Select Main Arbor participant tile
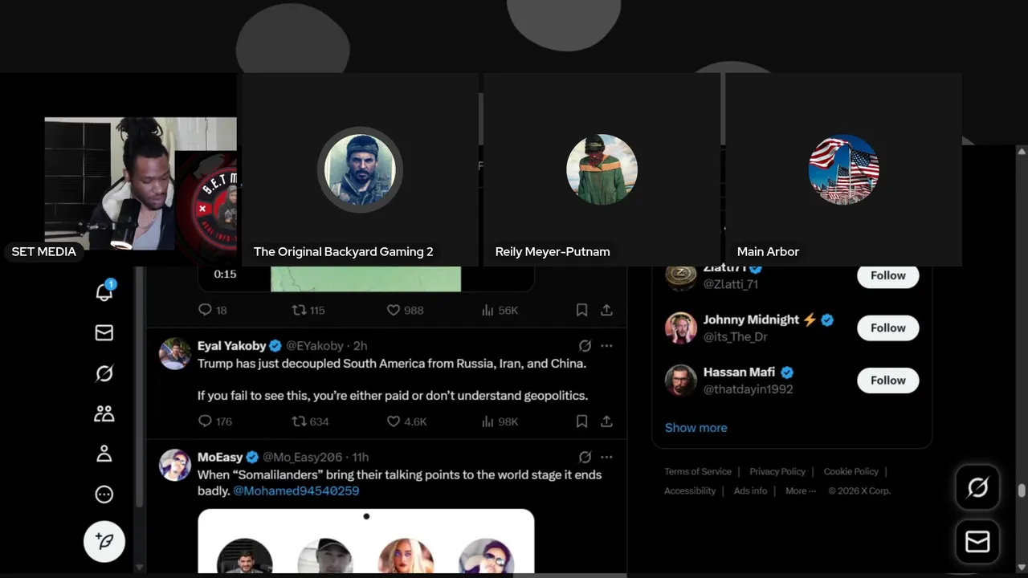Image resolution: width=1028 pixels, height=578 pixels. [843, 169]
